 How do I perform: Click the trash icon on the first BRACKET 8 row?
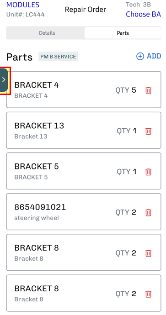point(148,253)
